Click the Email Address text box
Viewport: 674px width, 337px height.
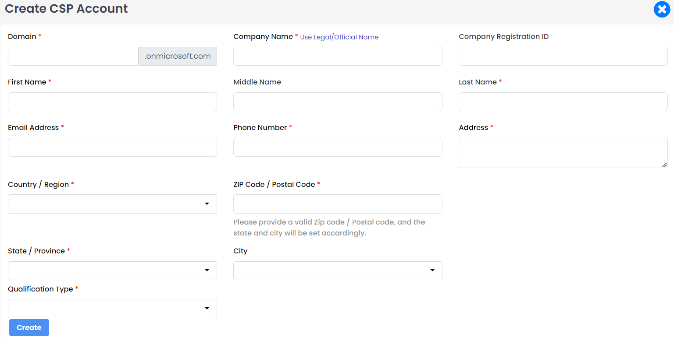tap(112, 147)
